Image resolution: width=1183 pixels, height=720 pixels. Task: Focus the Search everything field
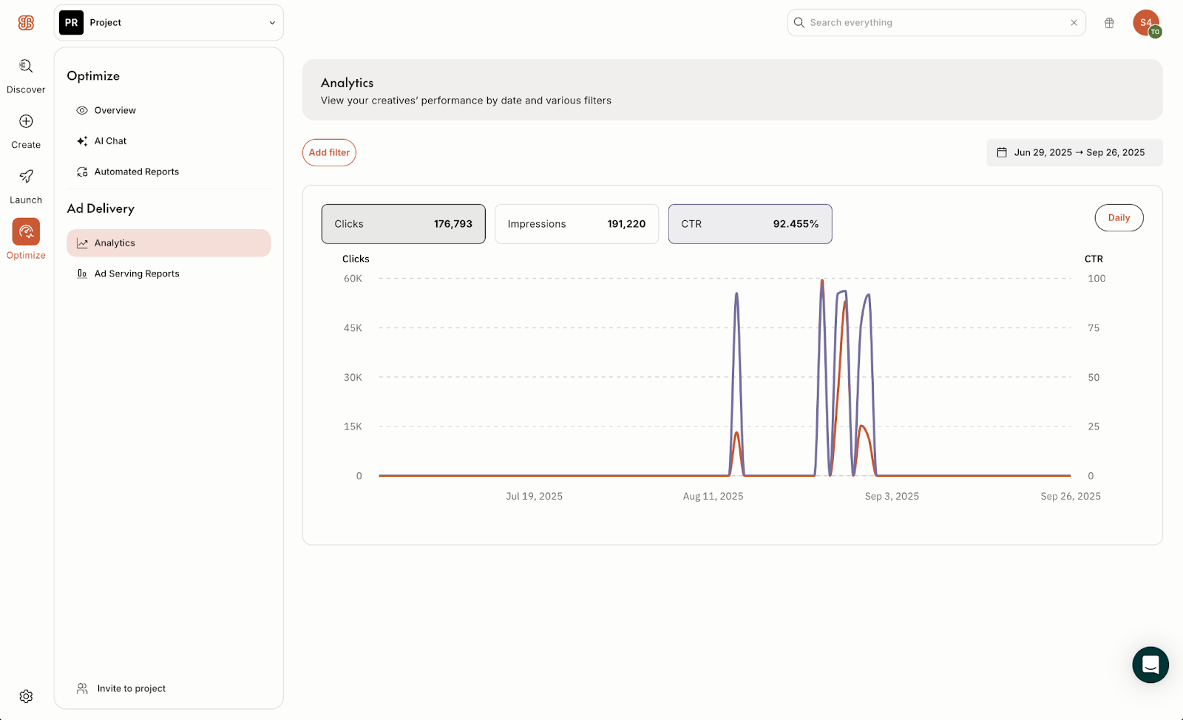(x=935, y=23)
